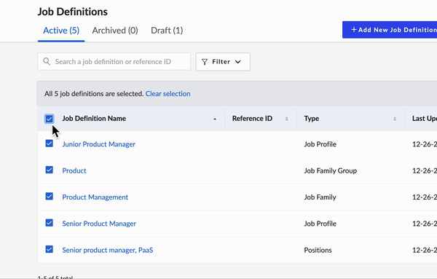This screenshot has width=437, height=279.
Task: Uncheck the select-all header checkbox
Action: click(x=49, y=119)
